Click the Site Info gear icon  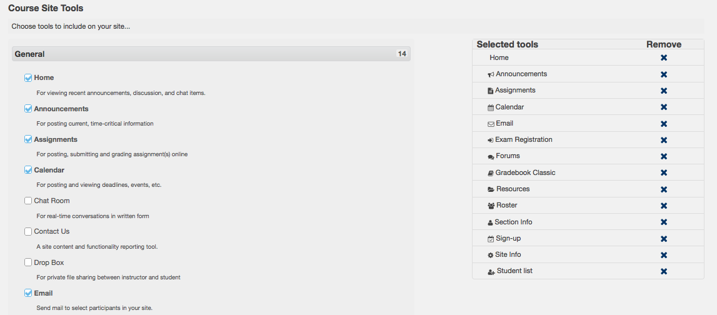[x=491, y=255]
